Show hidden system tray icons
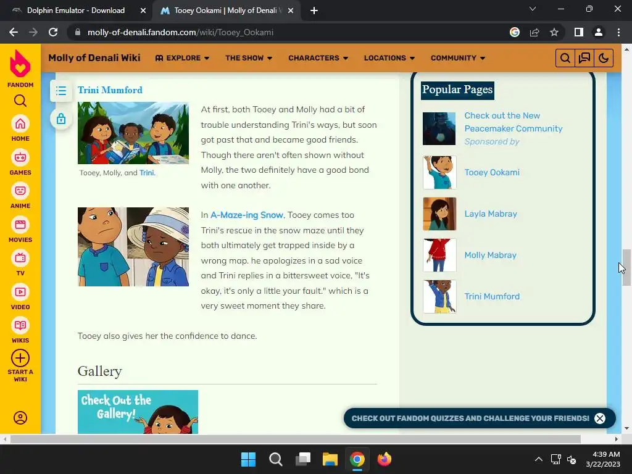The width and height of the screenshot is (632, 474). pos(538,459)
